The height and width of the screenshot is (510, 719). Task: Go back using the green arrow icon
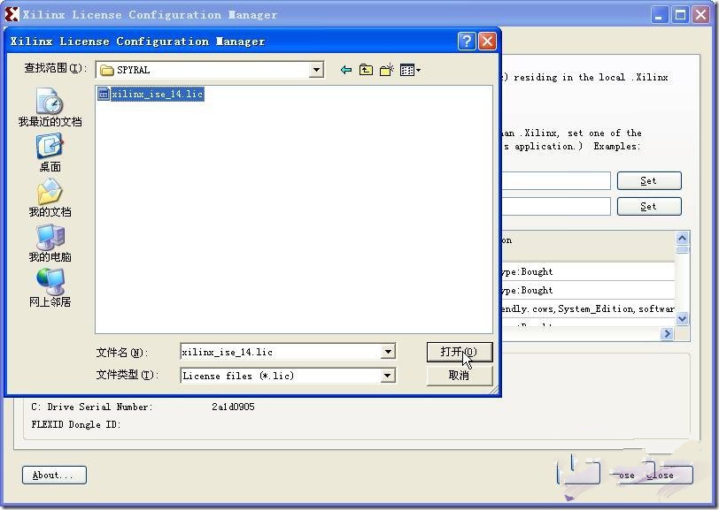click(346, 70)
